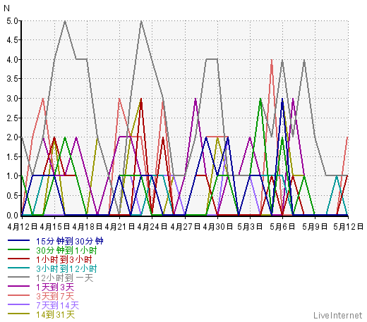Click the dark red legend line swatch
The image size is (367, 322).
[18, 259]
